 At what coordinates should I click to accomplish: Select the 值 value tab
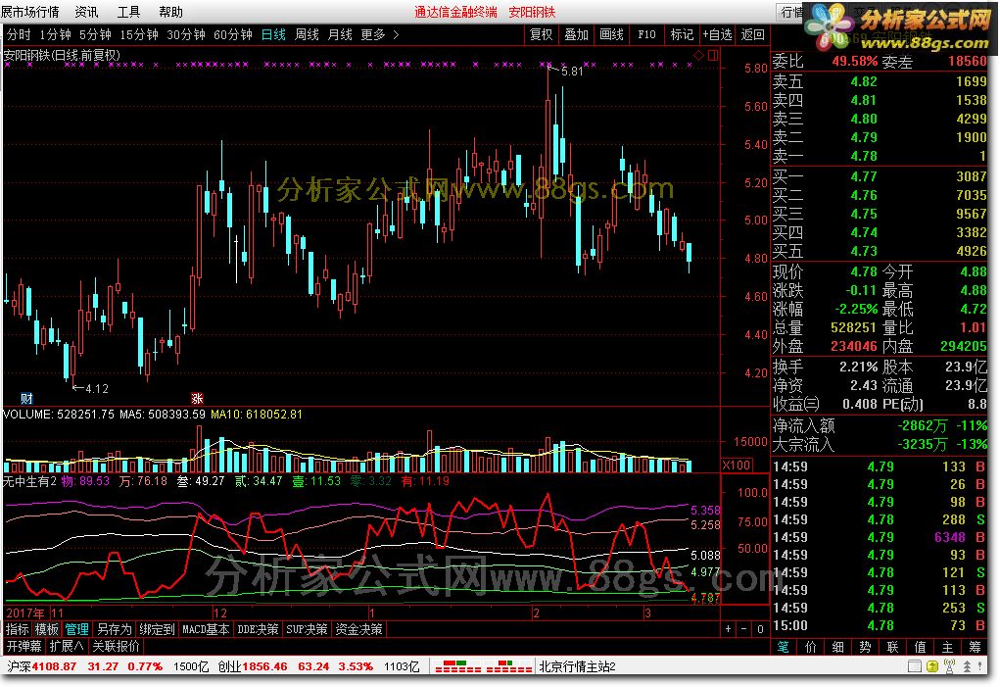[920, 646]
